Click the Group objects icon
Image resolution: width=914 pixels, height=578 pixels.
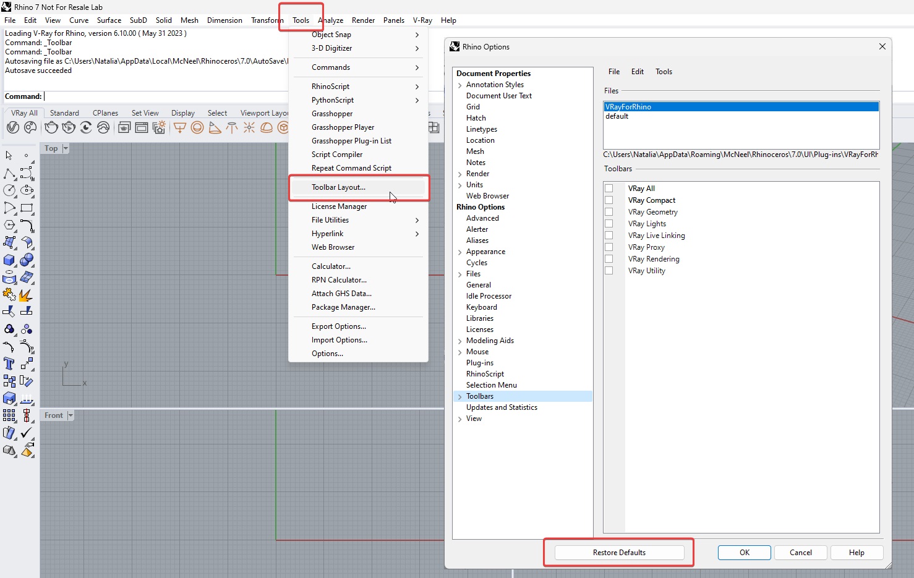[x=9, y=329]
